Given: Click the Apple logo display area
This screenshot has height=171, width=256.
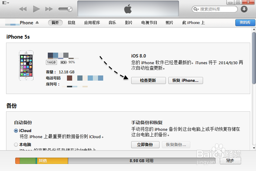Looking at the screenshot, I should (x=128, y=9).
